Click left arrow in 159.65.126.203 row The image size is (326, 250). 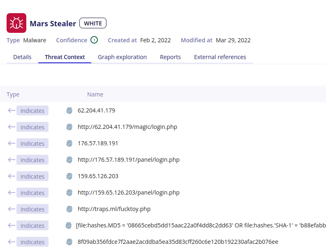(x=12, y=176)
